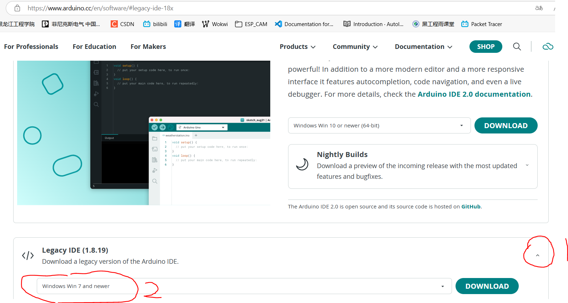Screen dimensions: 568x303
Task: Download Arduino IDE 2.0 with DOWNLOAD button
Action: [x=506, y=126]
